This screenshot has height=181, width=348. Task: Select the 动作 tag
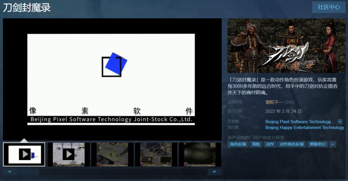point(270,144)
